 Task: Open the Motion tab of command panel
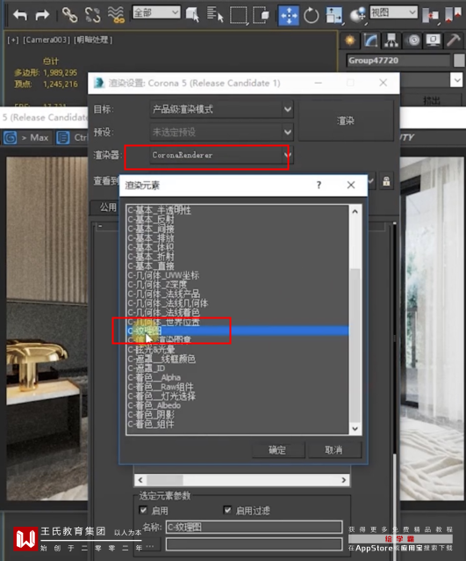(412, 40)
